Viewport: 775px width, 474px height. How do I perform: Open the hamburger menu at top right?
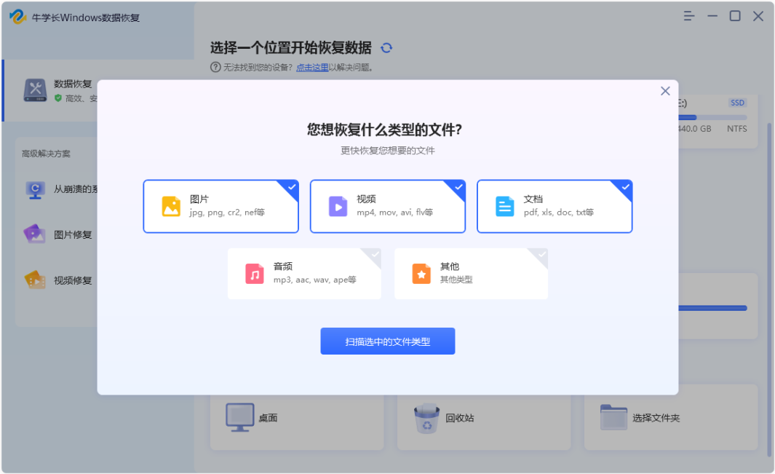click(688, 15)
